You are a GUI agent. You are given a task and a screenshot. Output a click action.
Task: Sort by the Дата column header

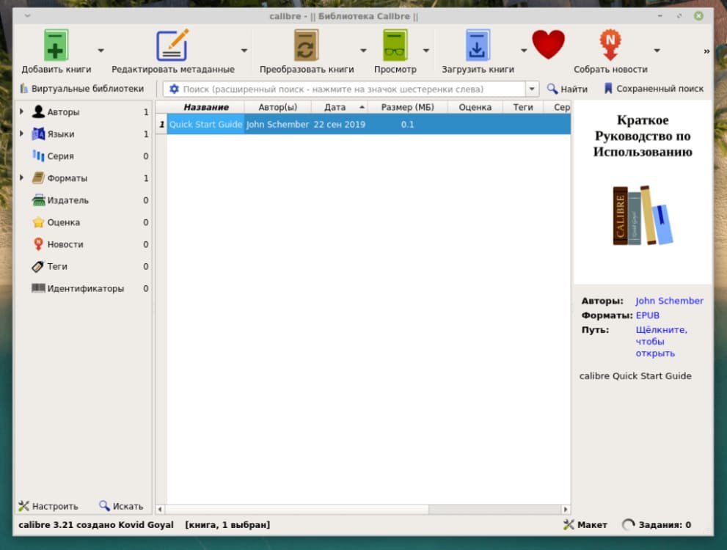340,107
